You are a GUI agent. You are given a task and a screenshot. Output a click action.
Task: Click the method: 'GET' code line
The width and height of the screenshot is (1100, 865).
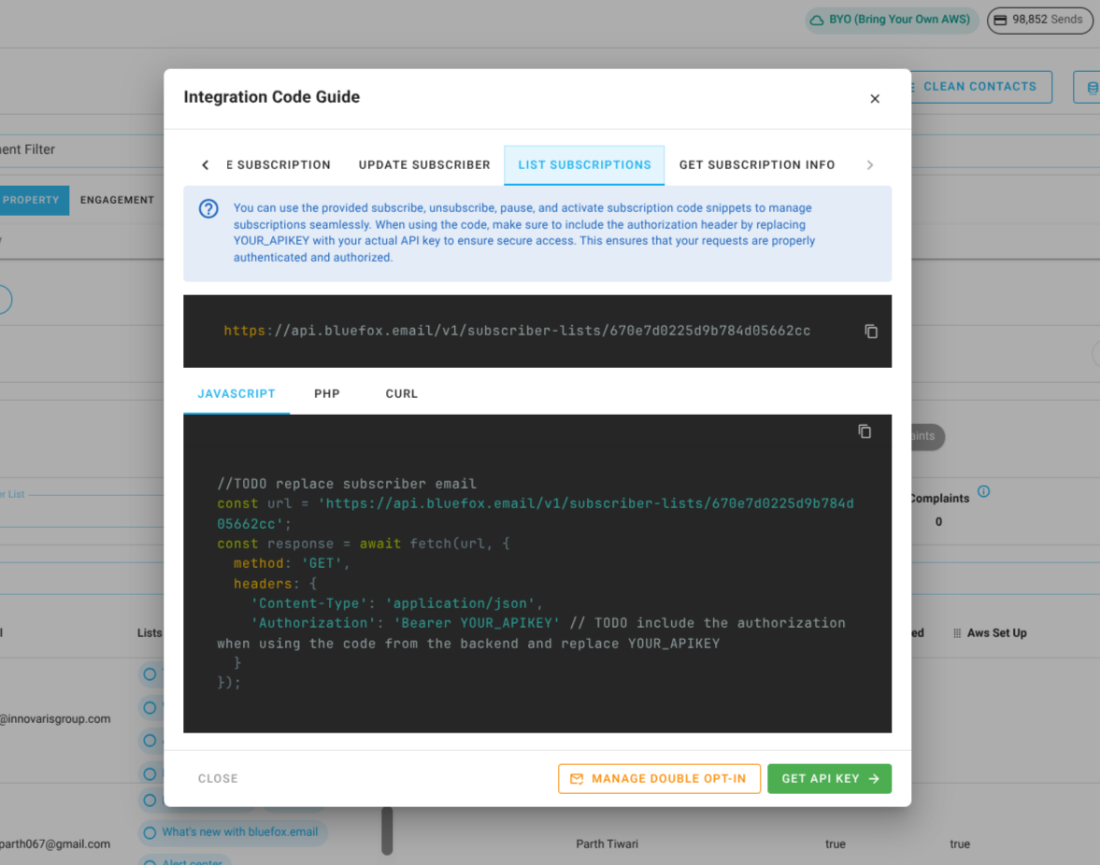(292, 563)
